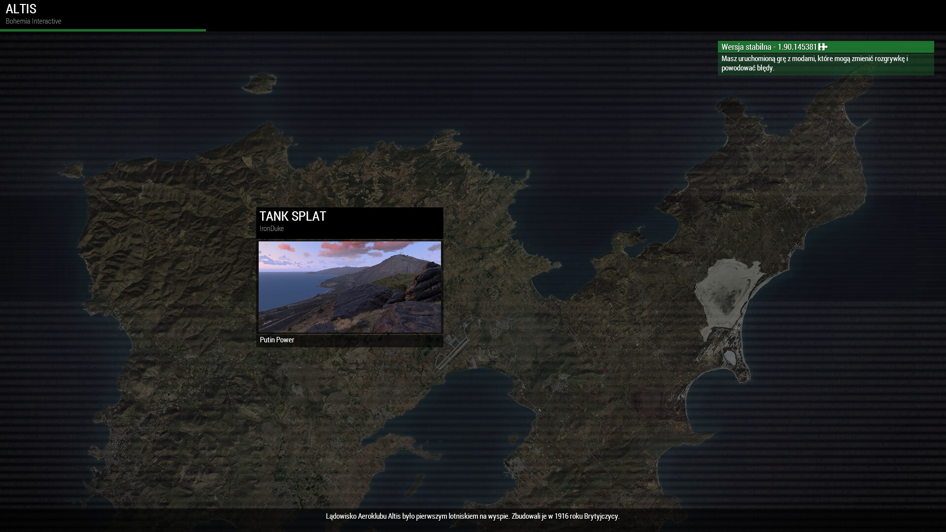
Task: Click the IronDuke author name
Action: coord(271,229)
